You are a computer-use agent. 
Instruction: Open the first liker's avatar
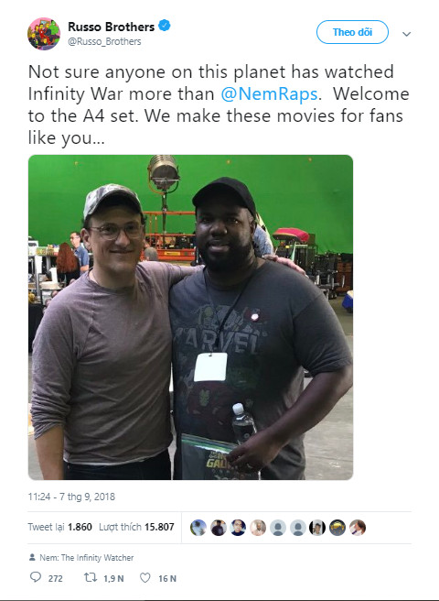click(198, 528)
